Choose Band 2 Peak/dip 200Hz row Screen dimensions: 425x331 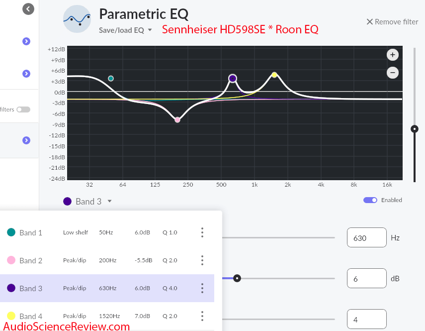coord(107,260)
